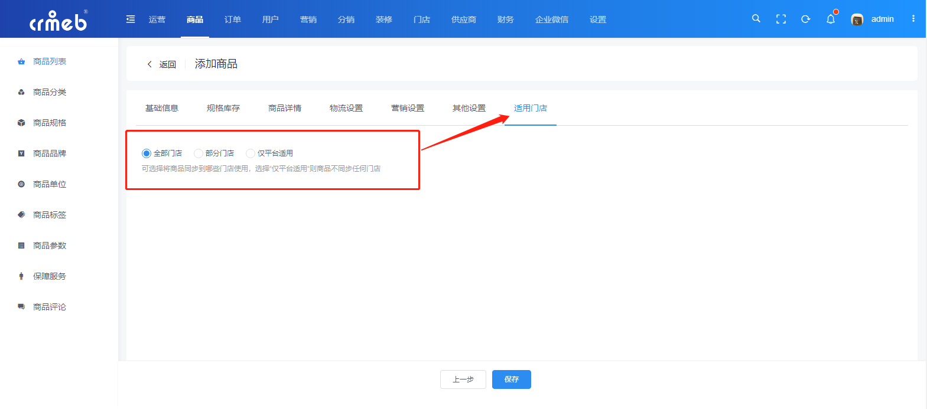Go to 商品参数 in sidebar
The height and width of the screenshot is (409, 927).
click(50, 246)
